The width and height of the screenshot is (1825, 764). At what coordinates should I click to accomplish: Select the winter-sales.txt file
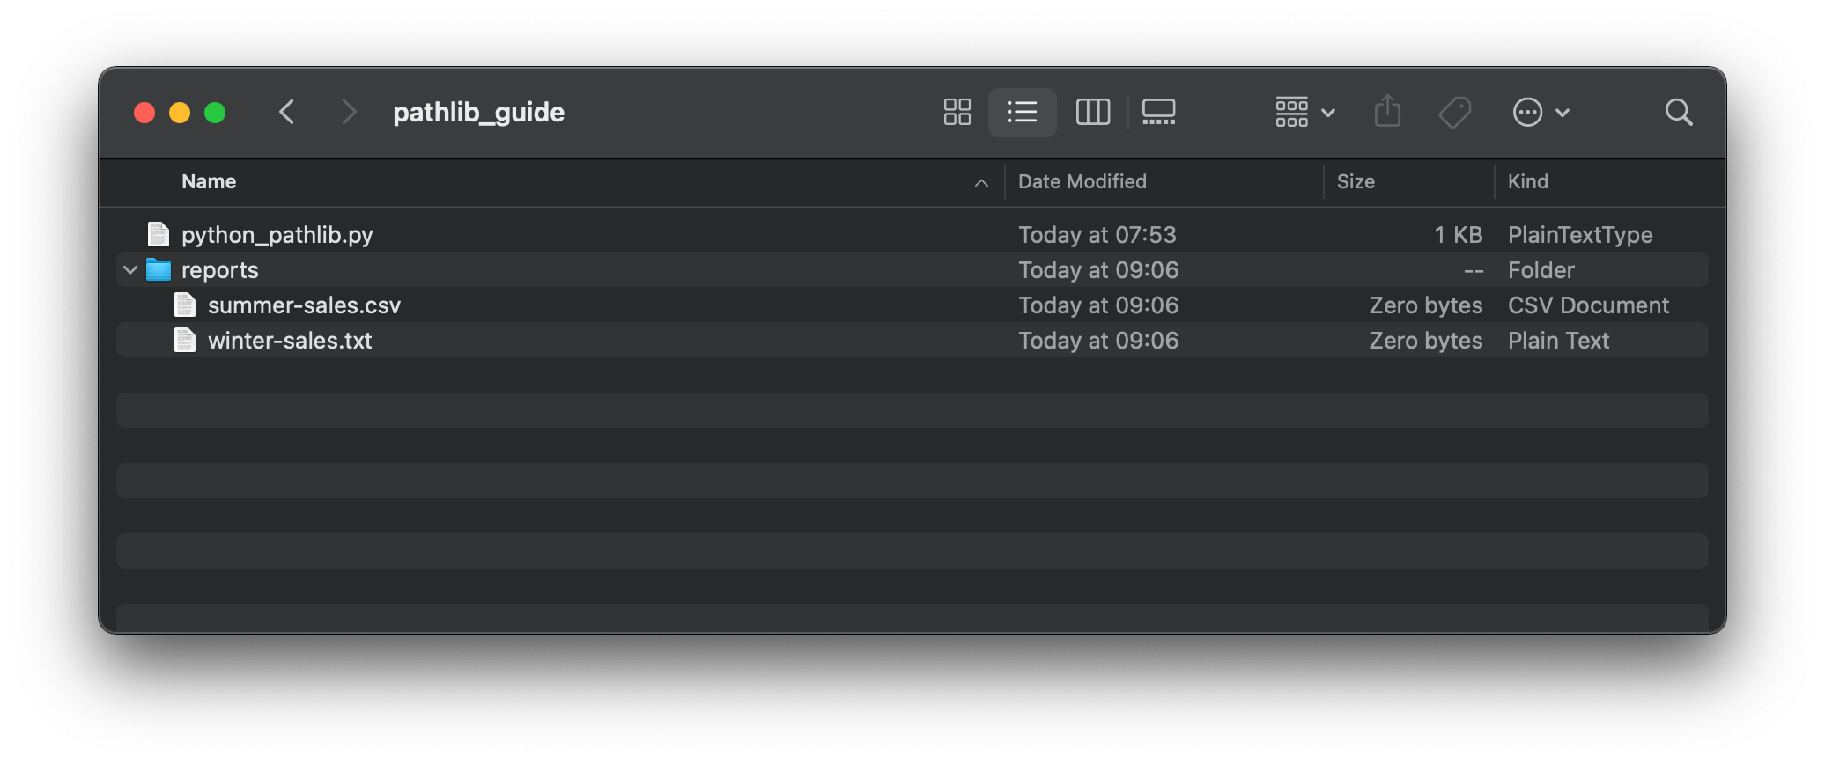coord(289,341)
